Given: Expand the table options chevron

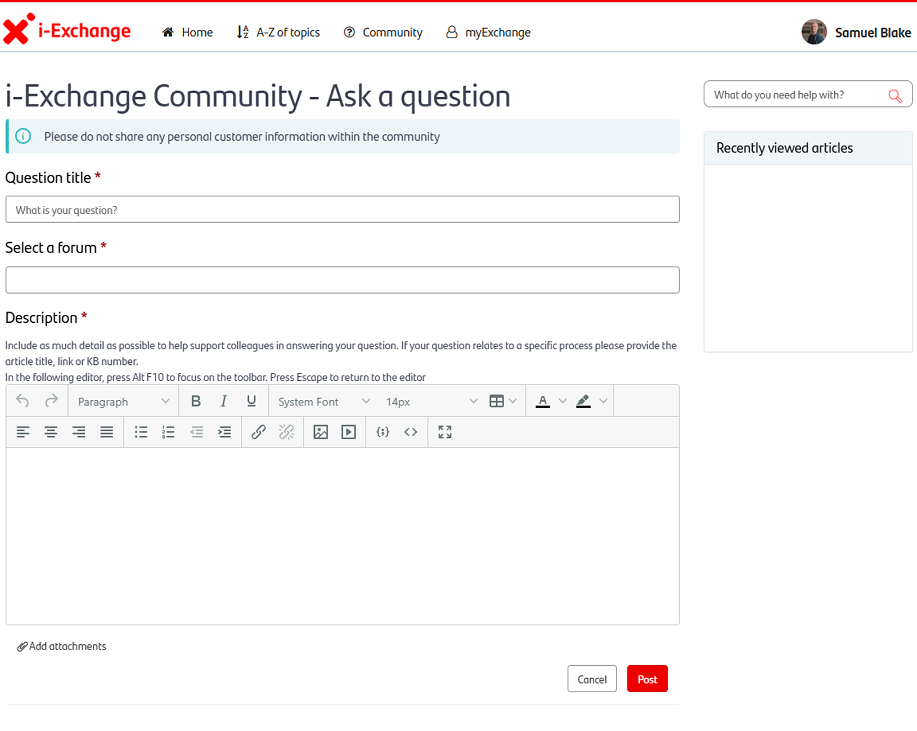Looking at the screenshot, I should pos(513,401).
